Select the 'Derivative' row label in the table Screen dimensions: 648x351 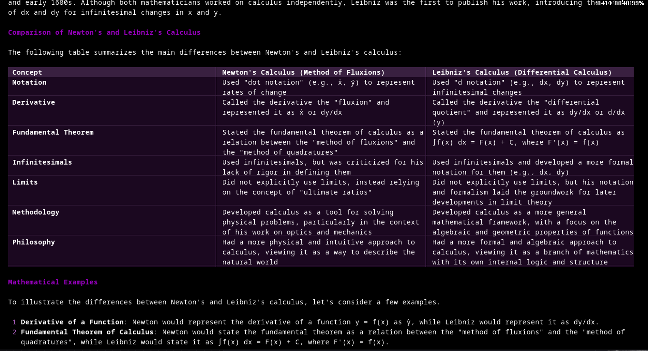34,102
